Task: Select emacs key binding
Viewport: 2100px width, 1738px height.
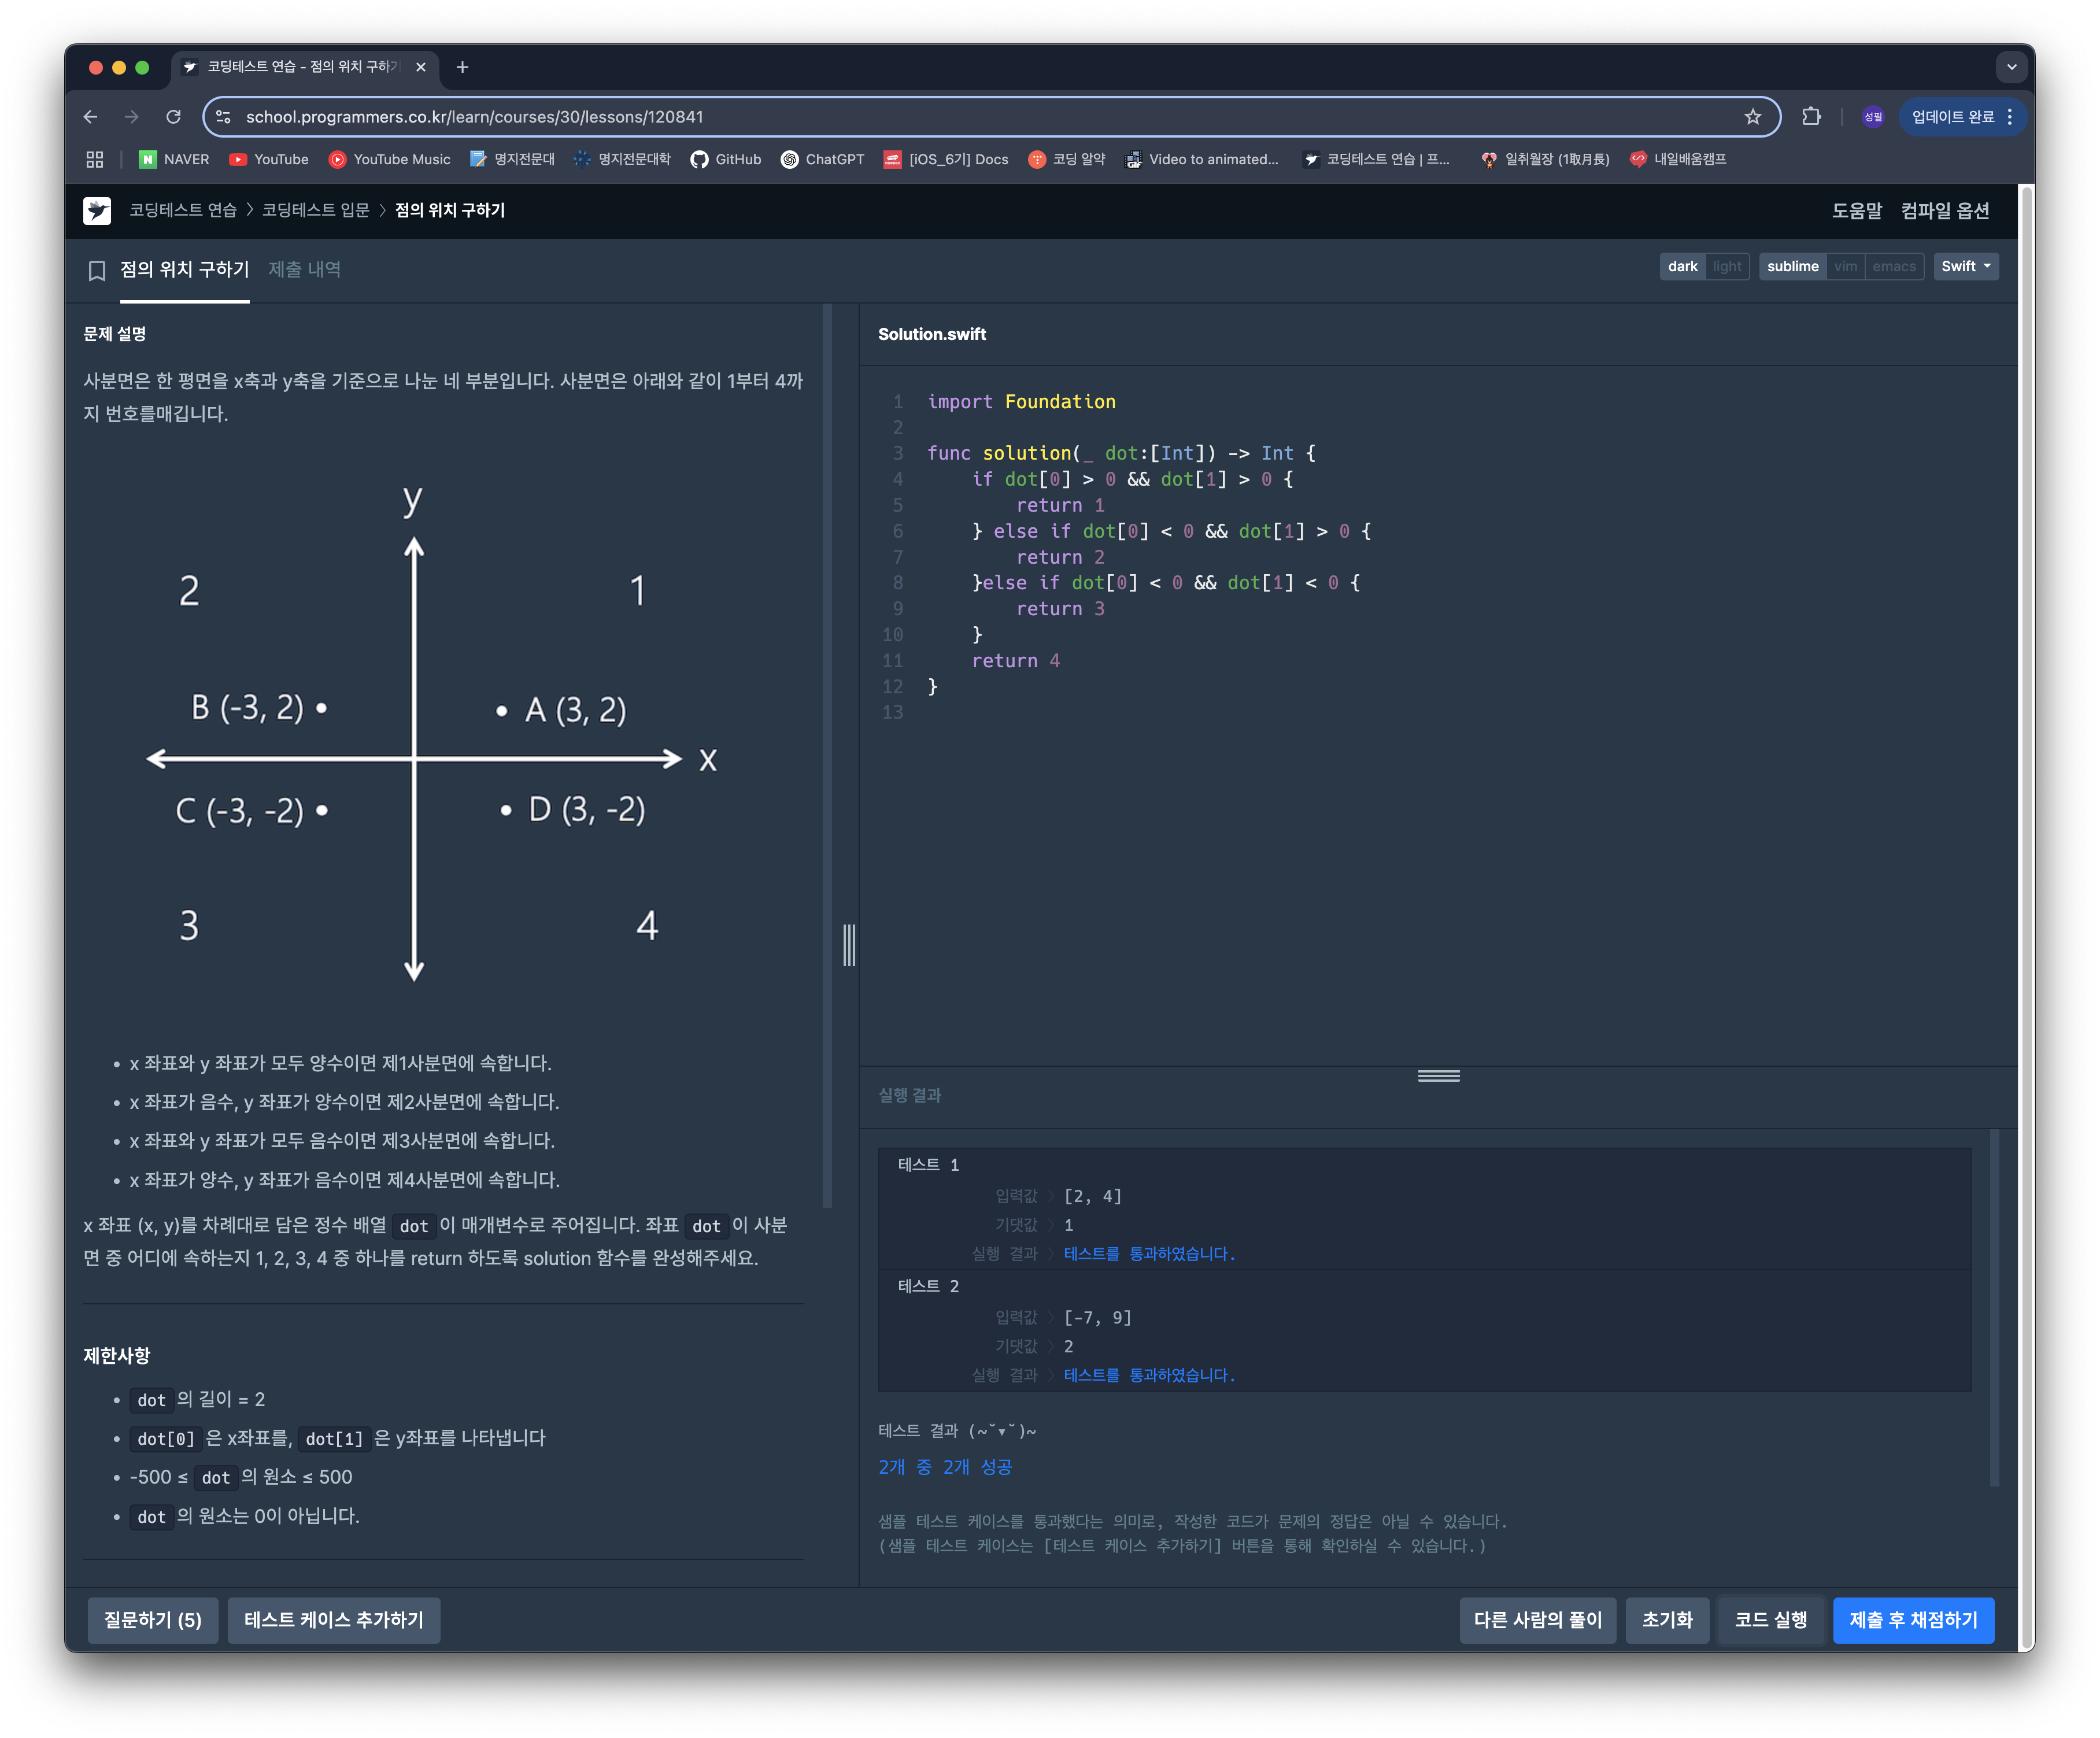Action: tap(1894, 266)
